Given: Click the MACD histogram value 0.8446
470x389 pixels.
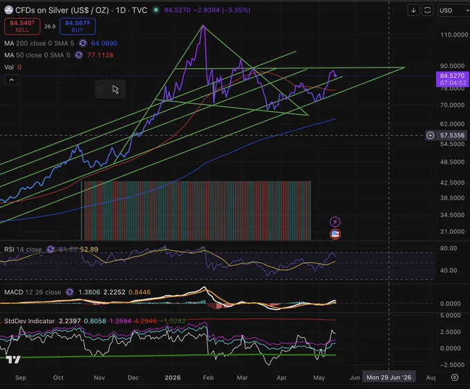Looking at the screenshot, I should click(x=140, y=292).
